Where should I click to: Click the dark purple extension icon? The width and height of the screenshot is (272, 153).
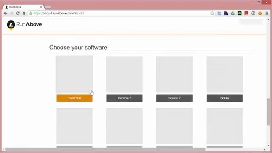[x=226, y=13]
